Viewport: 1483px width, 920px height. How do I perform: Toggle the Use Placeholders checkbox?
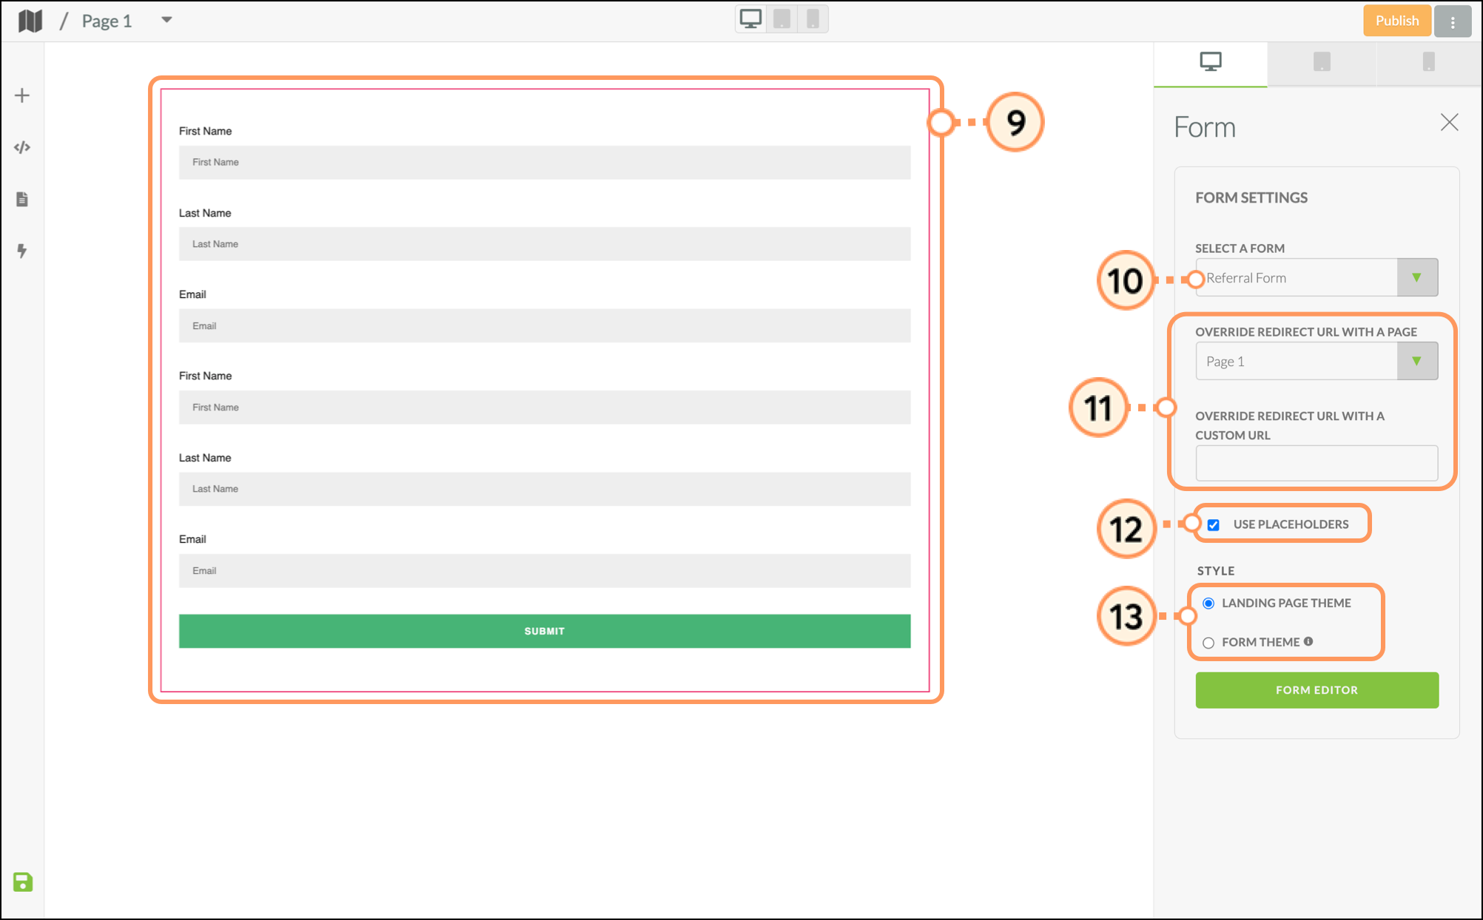pyautogui.click(x=1214, y=525)
